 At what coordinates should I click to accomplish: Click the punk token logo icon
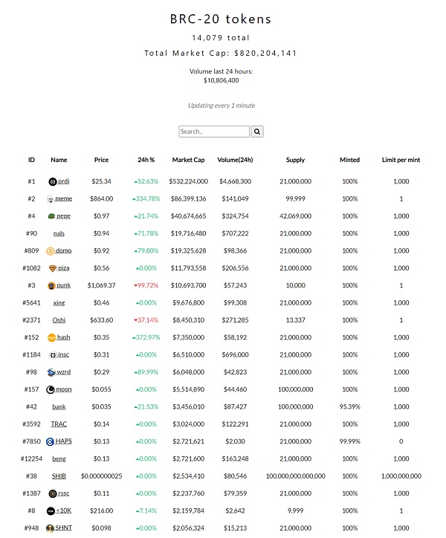tap(51, 285)
